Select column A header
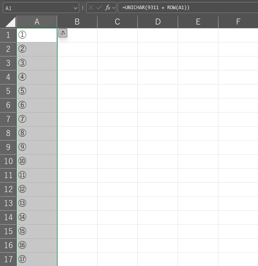Screen dimensions: 258x266 37,22
